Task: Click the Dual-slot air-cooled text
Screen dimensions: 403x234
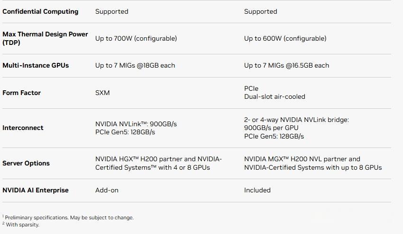Action: pyautogui.click(x=275, y=96)
